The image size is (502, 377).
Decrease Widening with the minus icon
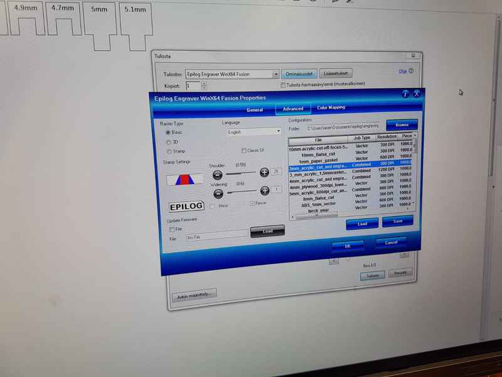coord(218,194)
